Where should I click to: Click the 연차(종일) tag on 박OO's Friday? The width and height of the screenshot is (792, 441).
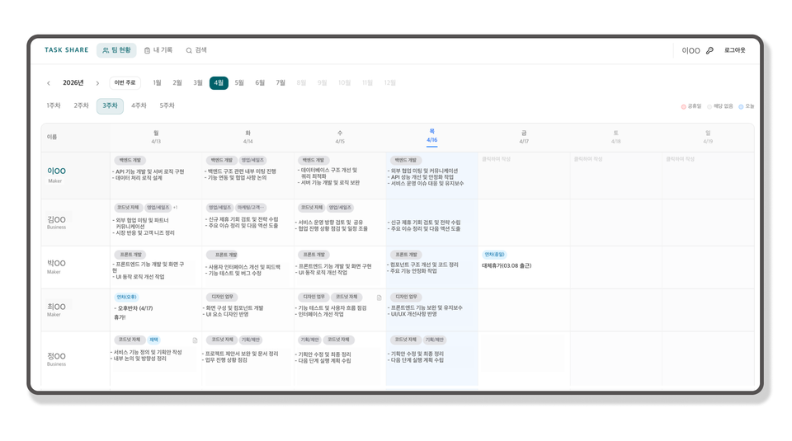[494, 255]
